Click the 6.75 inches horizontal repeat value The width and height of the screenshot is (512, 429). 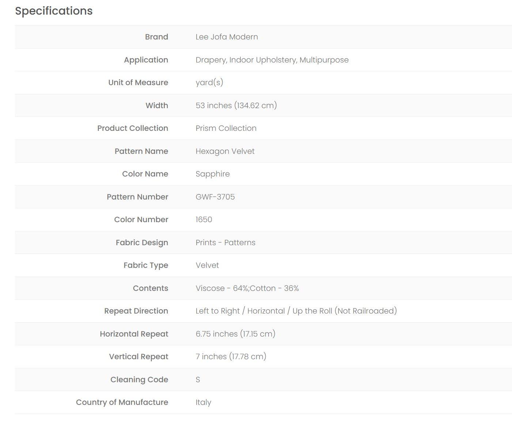[235, 334]
